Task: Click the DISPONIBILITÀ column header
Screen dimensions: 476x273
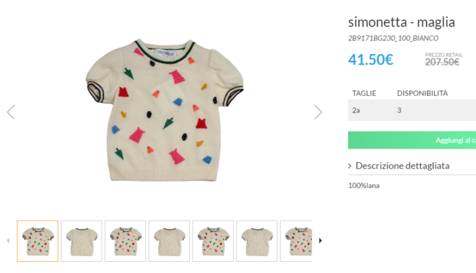Action: pos(422,93)
